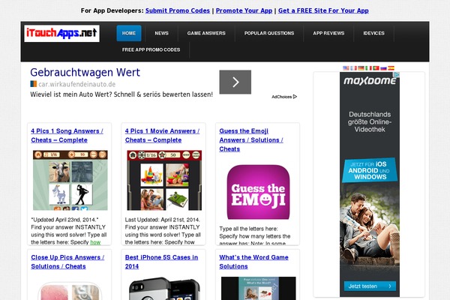The image size is (450, 300).
Task: Click the AdChoices corner icon on the maxdome ad
Action: point(397,75)
